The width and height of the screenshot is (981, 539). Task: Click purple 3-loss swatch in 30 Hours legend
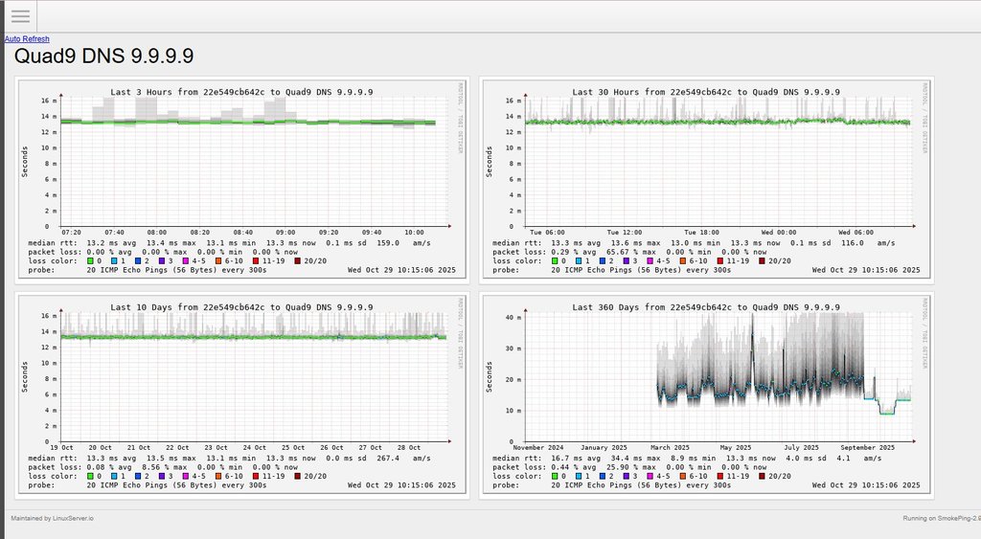click(x=630, y=260)
